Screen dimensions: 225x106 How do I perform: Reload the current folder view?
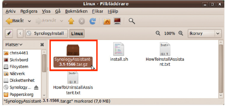point(93,21)
